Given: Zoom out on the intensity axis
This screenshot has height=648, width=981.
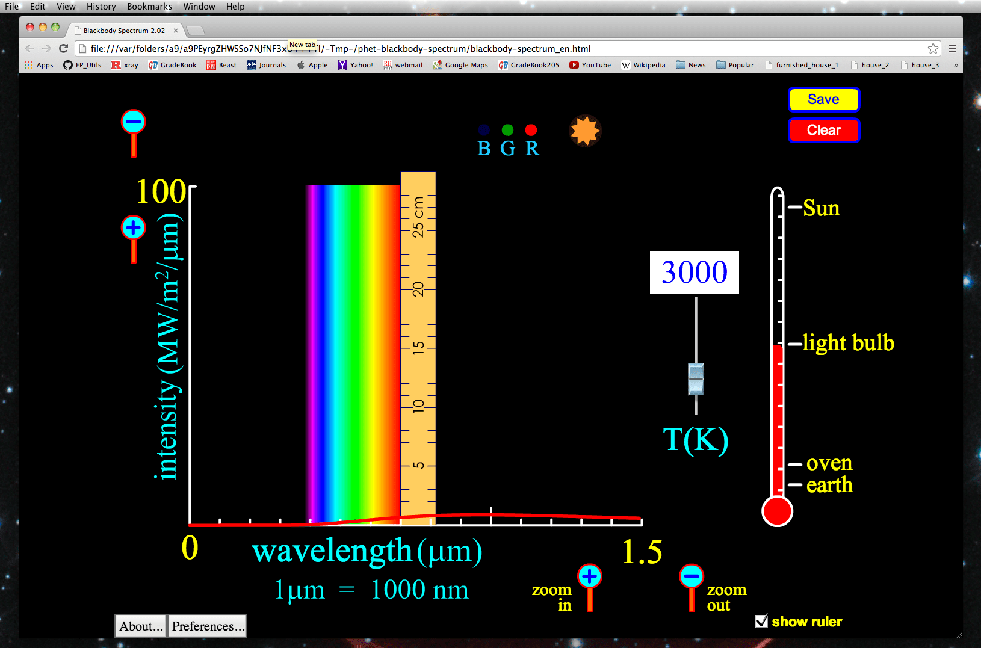Looking at the screenshot, I should [133, 122].
